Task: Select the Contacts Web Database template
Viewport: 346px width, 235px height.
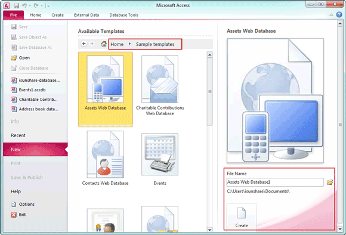Action: point(105,158)
